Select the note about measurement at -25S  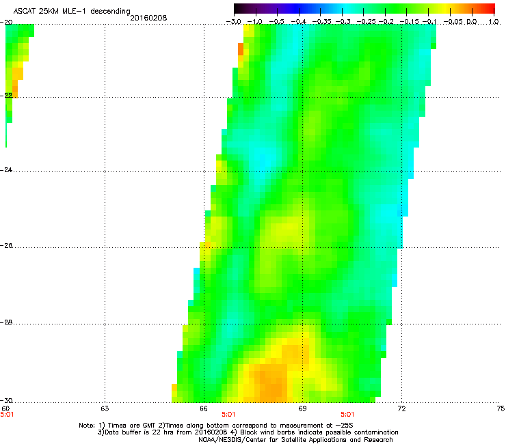[x=256, y=426]
